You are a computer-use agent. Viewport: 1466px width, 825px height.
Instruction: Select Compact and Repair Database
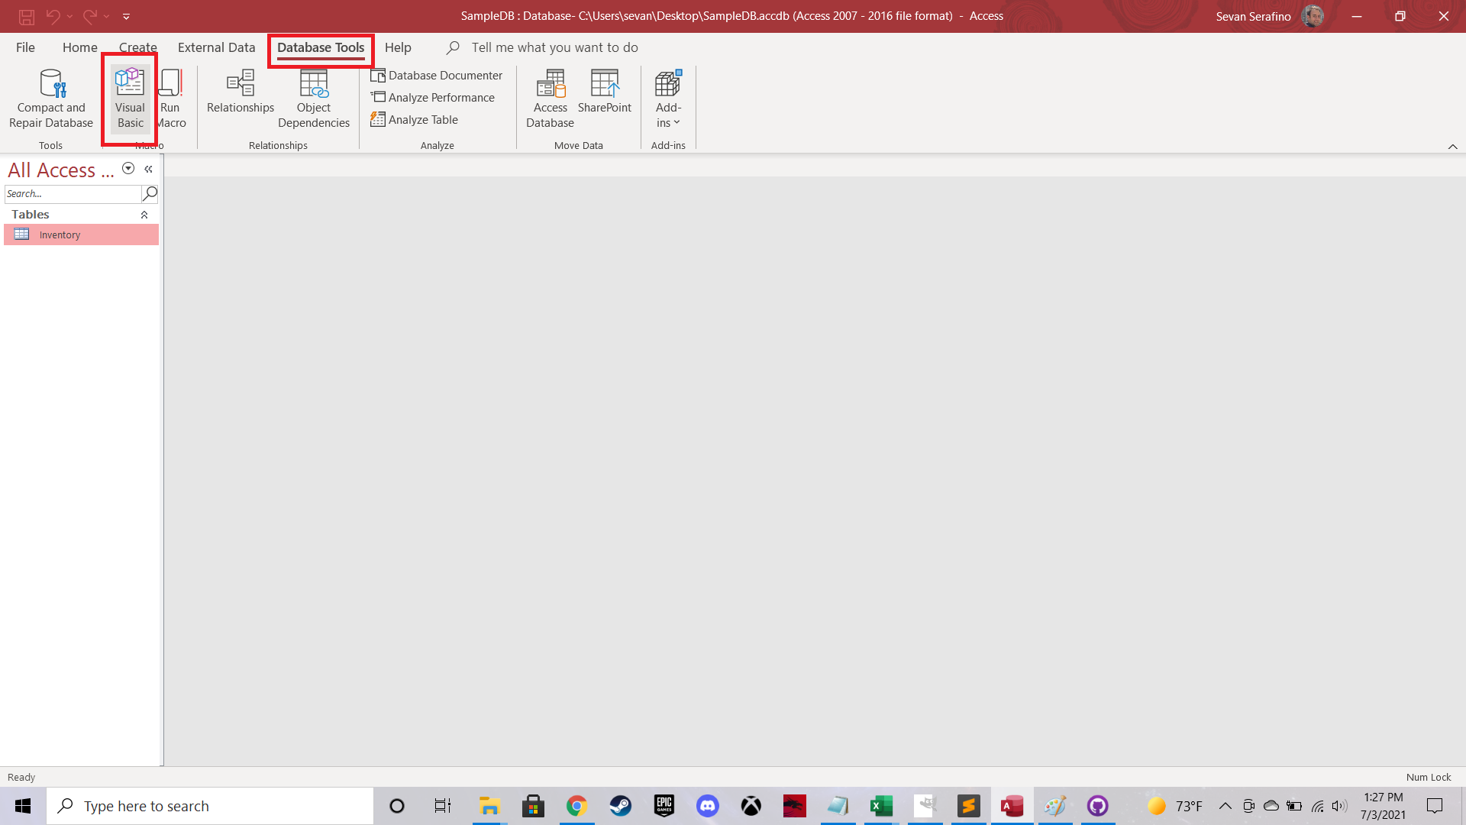pos(50,98)
